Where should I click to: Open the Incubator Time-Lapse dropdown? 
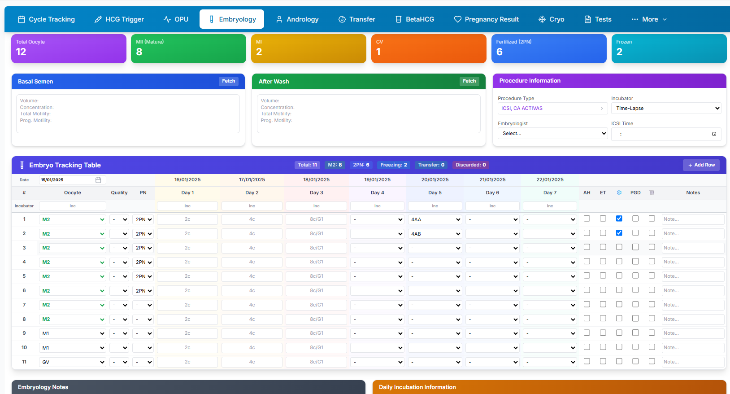click(666, 108)
